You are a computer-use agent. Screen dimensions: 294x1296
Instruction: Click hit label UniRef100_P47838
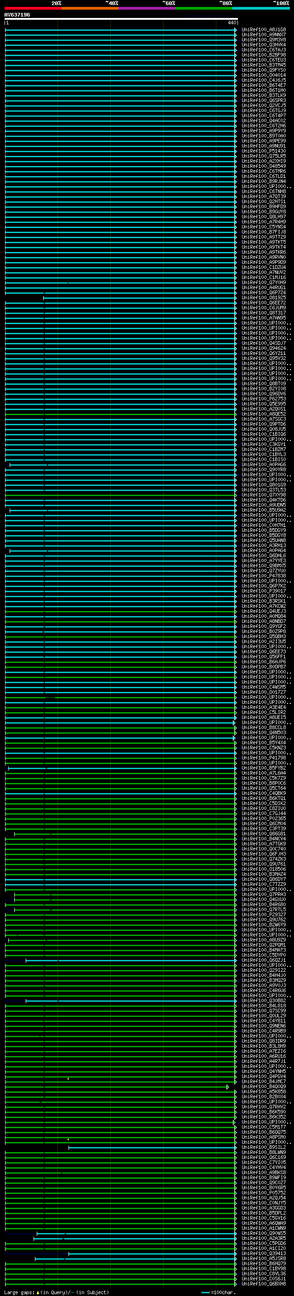[264, 576]
